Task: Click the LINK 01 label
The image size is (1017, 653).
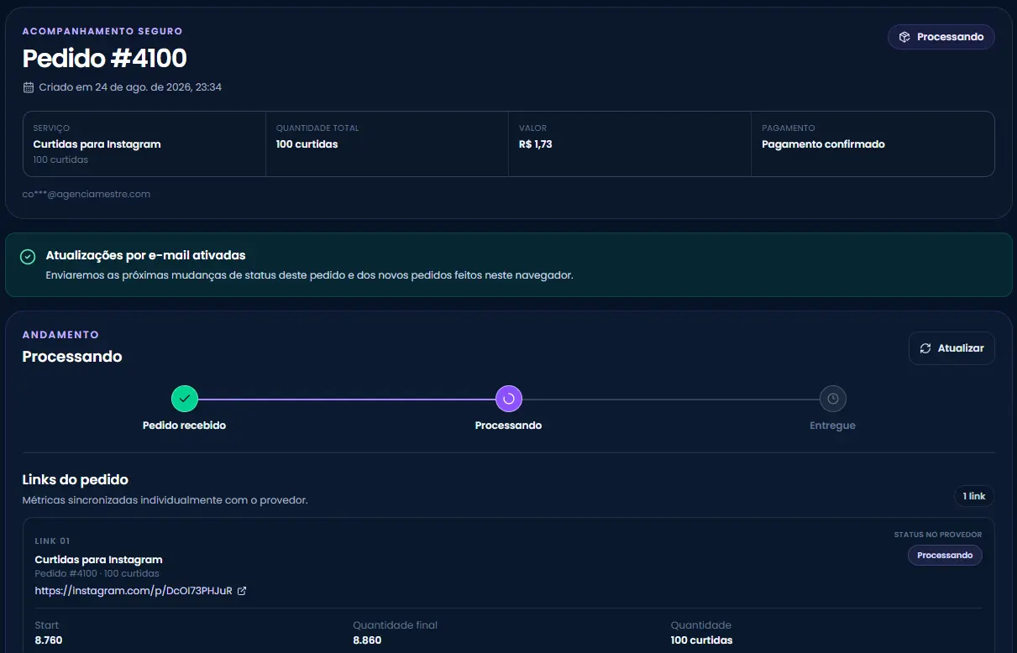Action: click(x=52, y=541)
